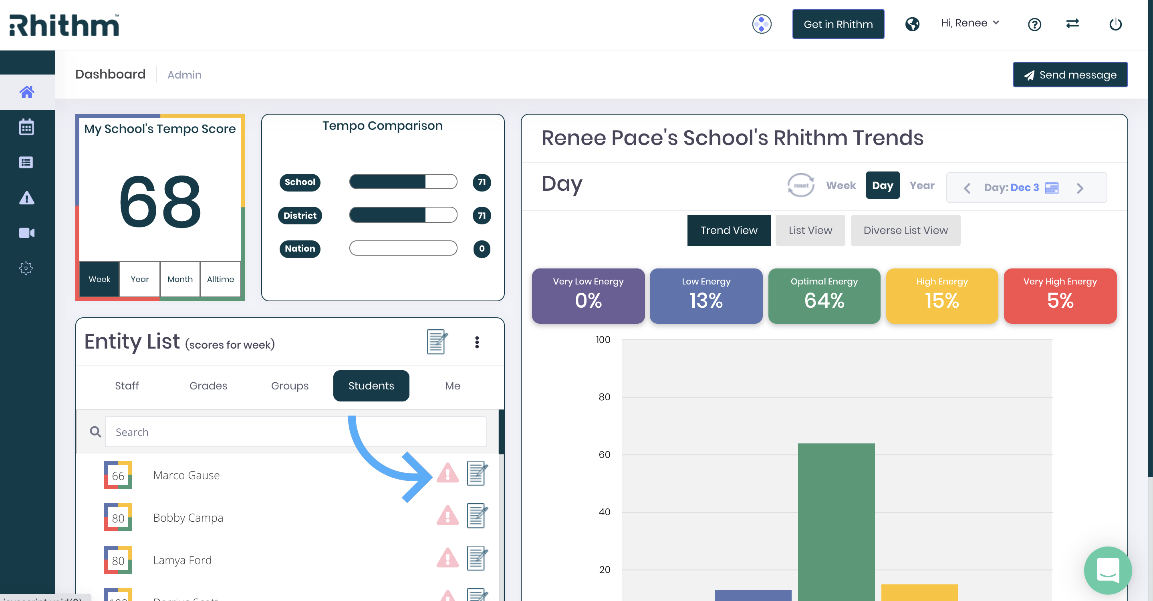Open the calendar picker icon next to Dec 3
Viewport: 1153px width, 601px height.
click(x=1051, y=188)
